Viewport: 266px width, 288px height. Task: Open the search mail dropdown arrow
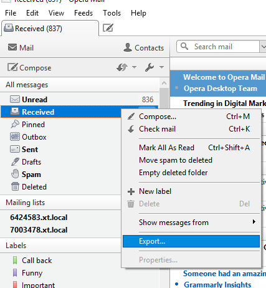263,47
